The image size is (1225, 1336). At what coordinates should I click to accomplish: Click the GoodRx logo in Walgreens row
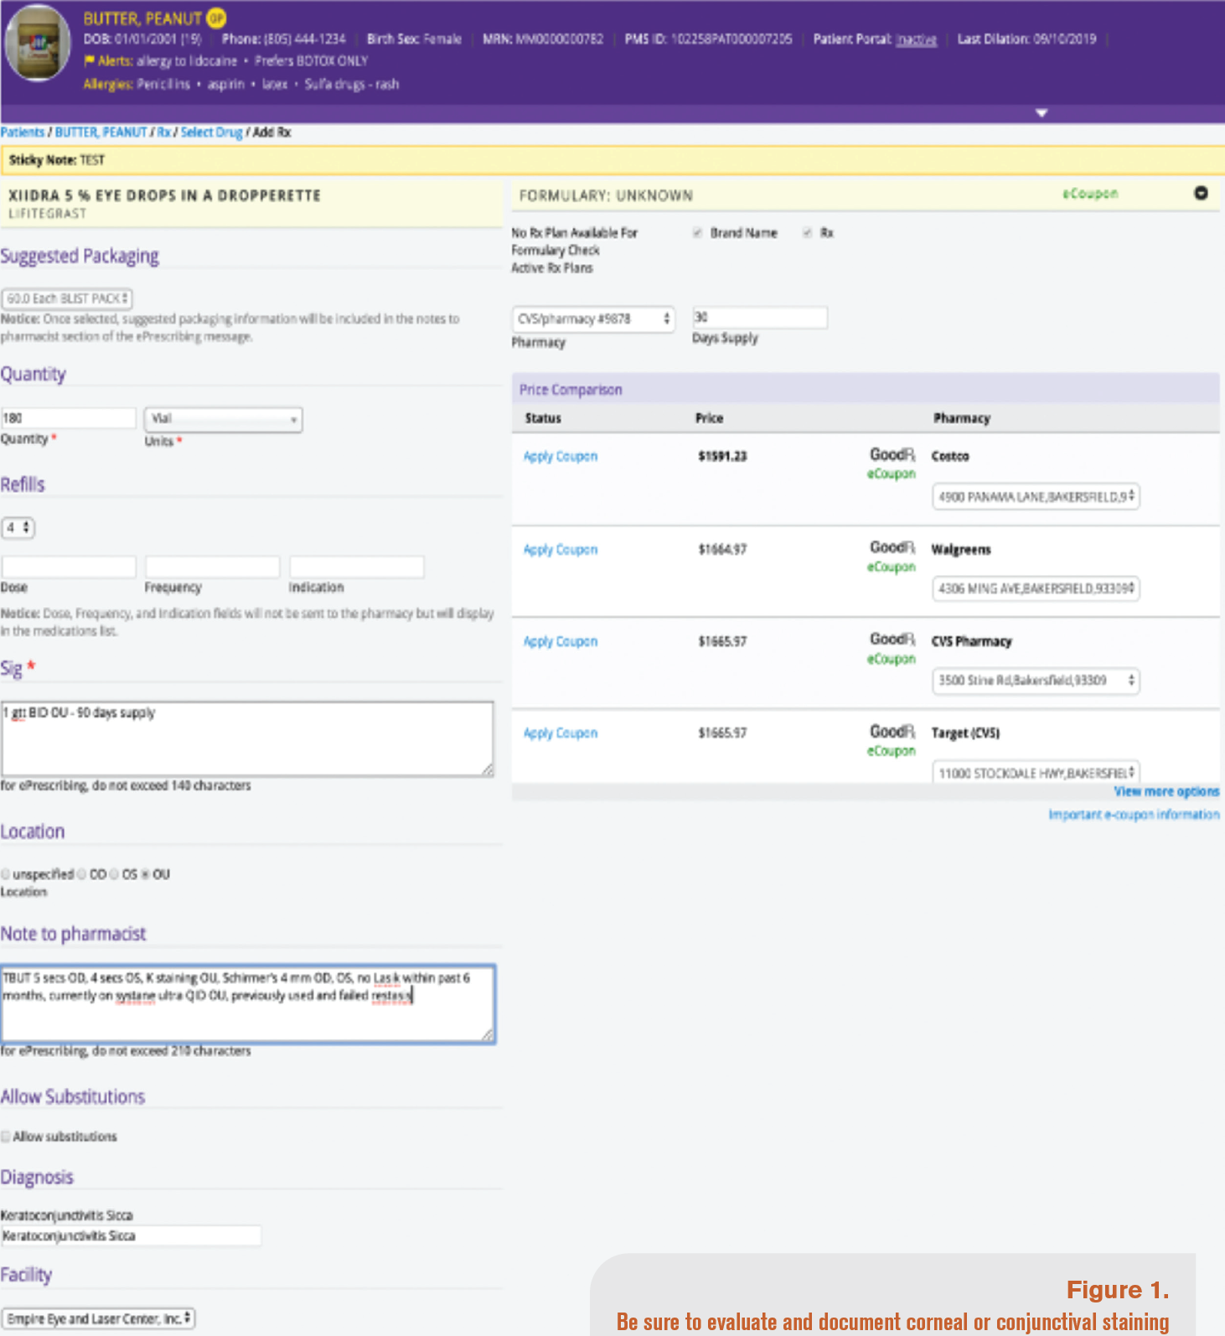pyautogui.click(x=892, y=547)
